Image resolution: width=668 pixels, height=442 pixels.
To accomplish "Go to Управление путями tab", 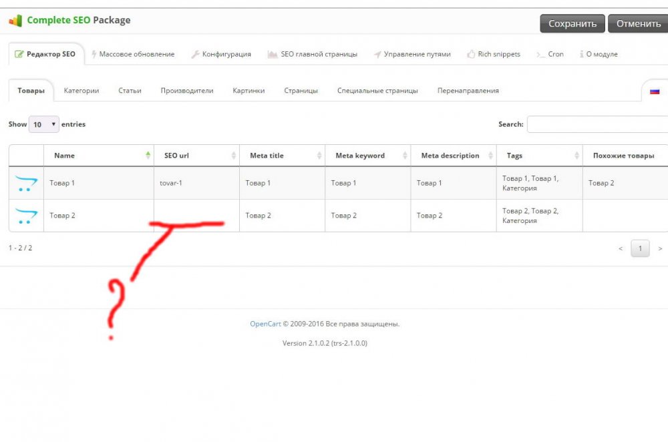I will pyautogui.click(x=412, y=54).
